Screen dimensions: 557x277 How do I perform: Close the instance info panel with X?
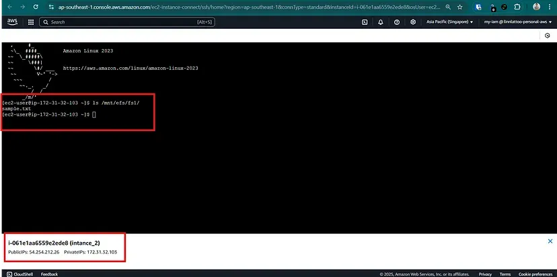[550, 241]
